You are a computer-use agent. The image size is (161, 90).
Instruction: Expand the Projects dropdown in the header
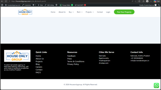(x=90, y=12)
